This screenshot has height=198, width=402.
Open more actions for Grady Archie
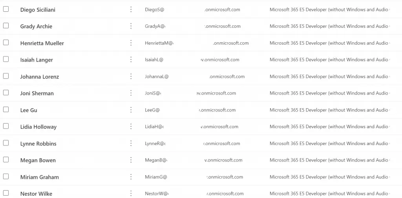tap(131, 26)
